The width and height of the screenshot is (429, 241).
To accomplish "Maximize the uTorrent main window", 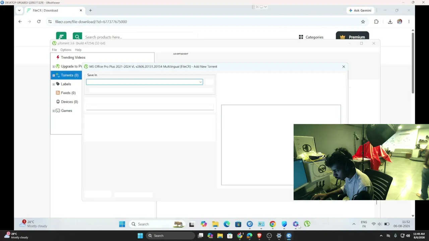I will (x=361, y=43).
